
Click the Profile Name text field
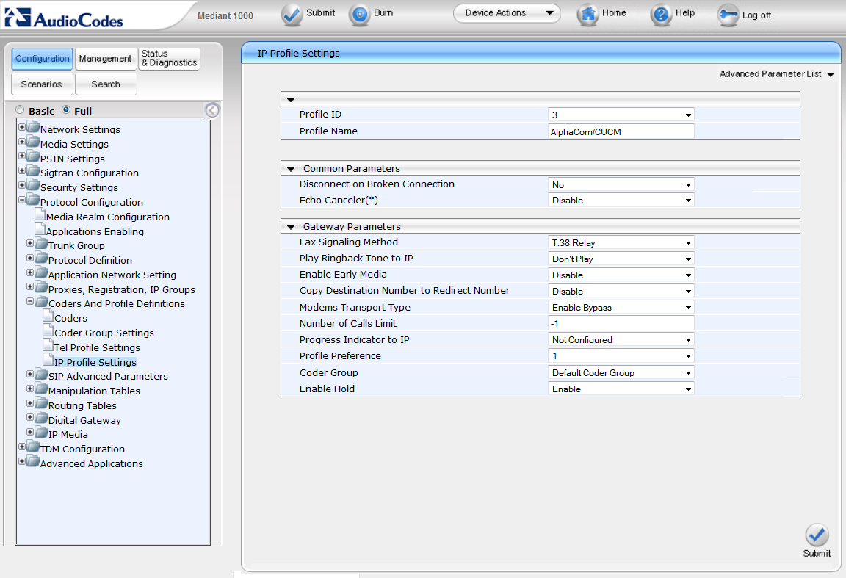coord(621,131)
